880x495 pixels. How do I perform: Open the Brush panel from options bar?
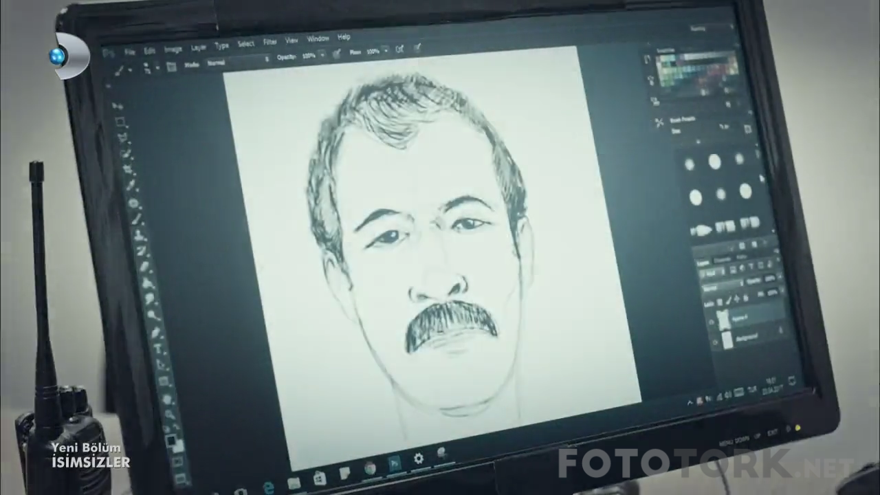tap(171, 67)
